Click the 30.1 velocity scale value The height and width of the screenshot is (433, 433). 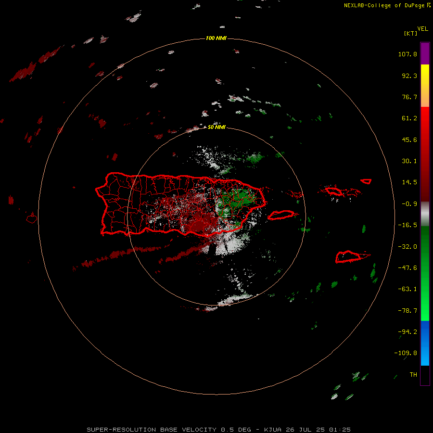tap(409, 161)
